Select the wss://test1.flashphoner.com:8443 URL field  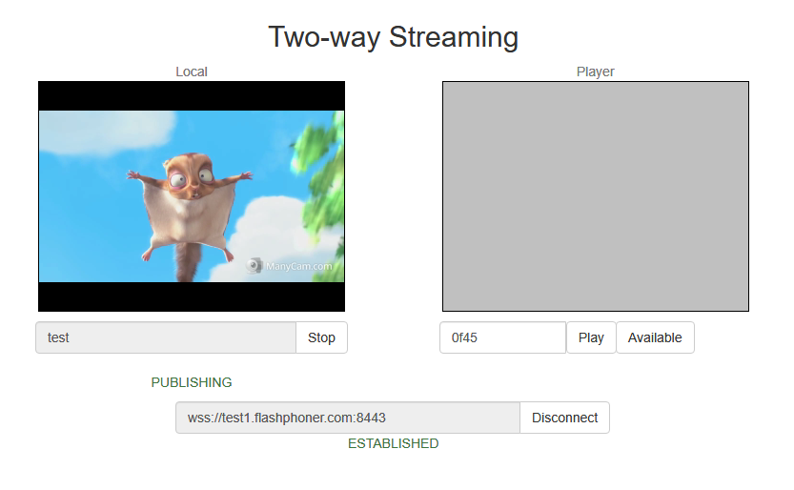[x=347, y=418]
